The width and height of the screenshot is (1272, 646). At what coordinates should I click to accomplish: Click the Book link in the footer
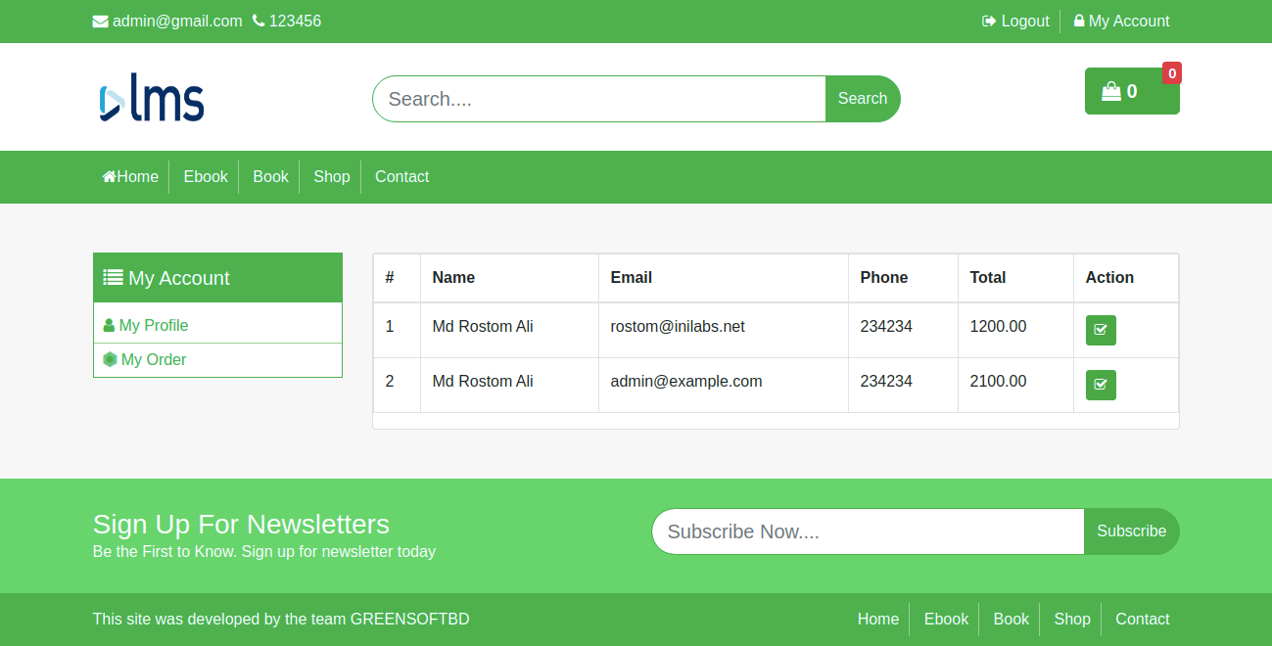(x=1011, y=619)
